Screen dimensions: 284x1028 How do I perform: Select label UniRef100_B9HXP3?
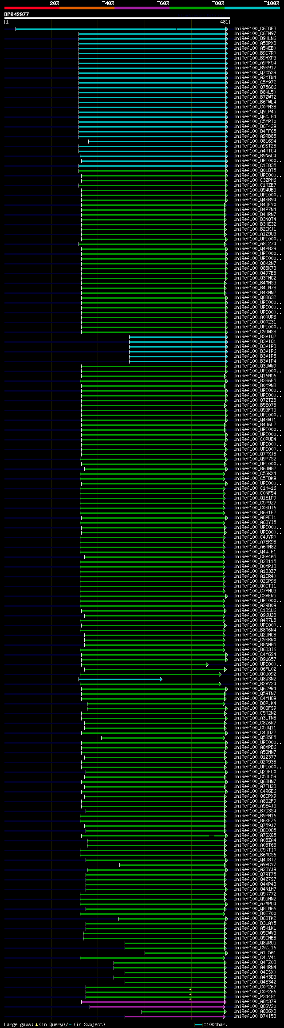(x=255, y=58)
